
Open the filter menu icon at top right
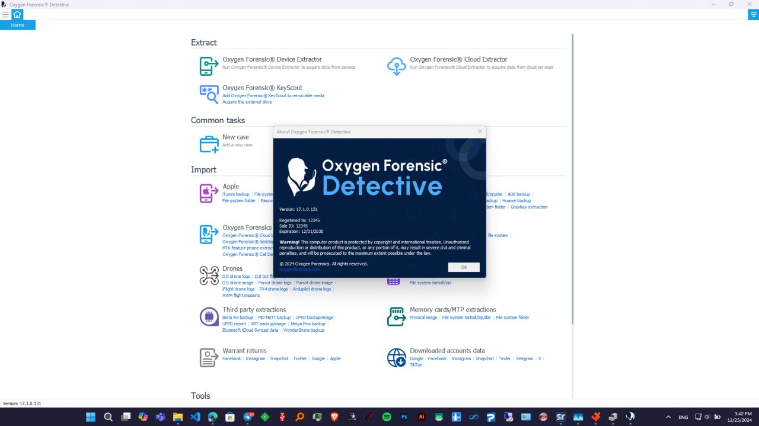click(753, 14)
